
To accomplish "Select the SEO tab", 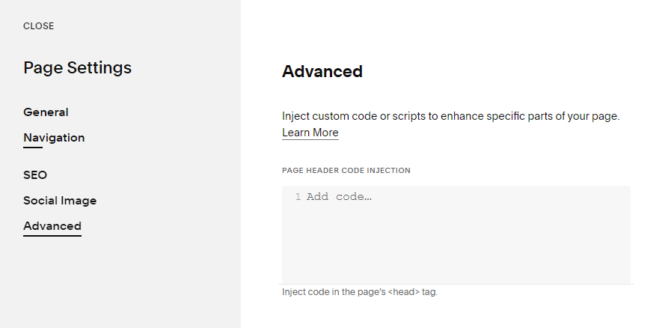I will [x=35, y=175].
